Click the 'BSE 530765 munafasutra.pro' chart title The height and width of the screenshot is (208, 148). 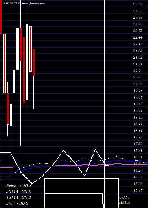tap(23, 4)
